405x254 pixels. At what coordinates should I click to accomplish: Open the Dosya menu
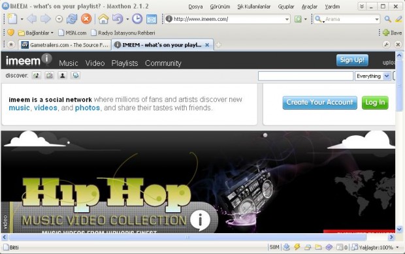coord(195,7)
